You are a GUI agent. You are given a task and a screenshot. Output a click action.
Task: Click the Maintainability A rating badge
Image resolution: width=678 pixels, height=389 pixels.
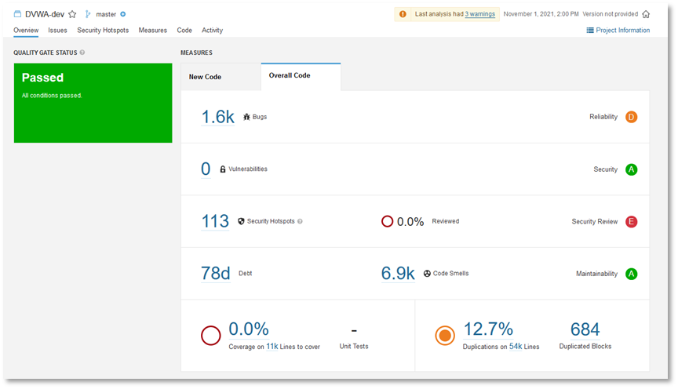[x=631, y=274]
